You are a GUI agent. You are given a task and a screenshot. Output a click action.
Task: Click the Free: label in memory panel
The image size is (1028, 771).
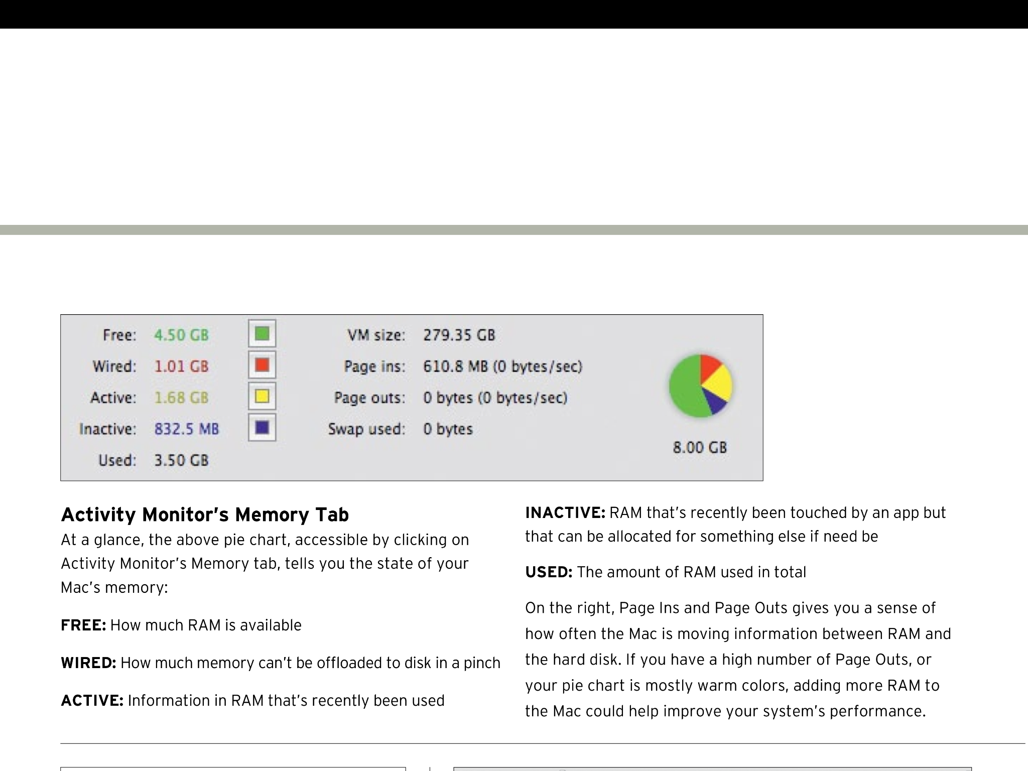pos(119,335)
